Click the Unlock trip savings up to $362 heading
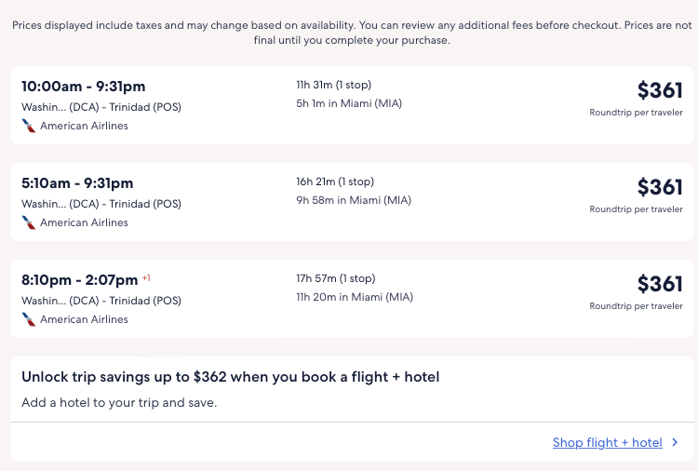The image size is (698, 471). pyautogui.click(x=230, y=377)
